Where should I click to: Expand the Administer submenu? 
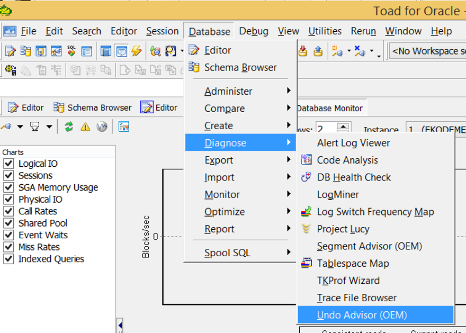tap(240, 91)
